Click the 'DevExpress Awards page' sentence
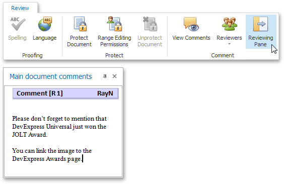Image resolution: width=284 pixels, height=184 pixels. (x=52, y=155)
